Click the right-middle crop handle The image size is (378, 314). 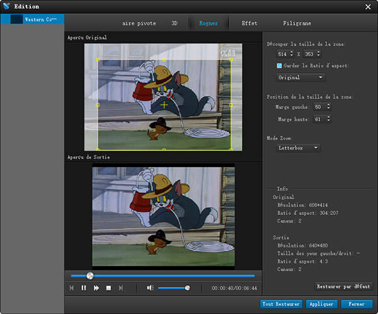coord(231,105)
